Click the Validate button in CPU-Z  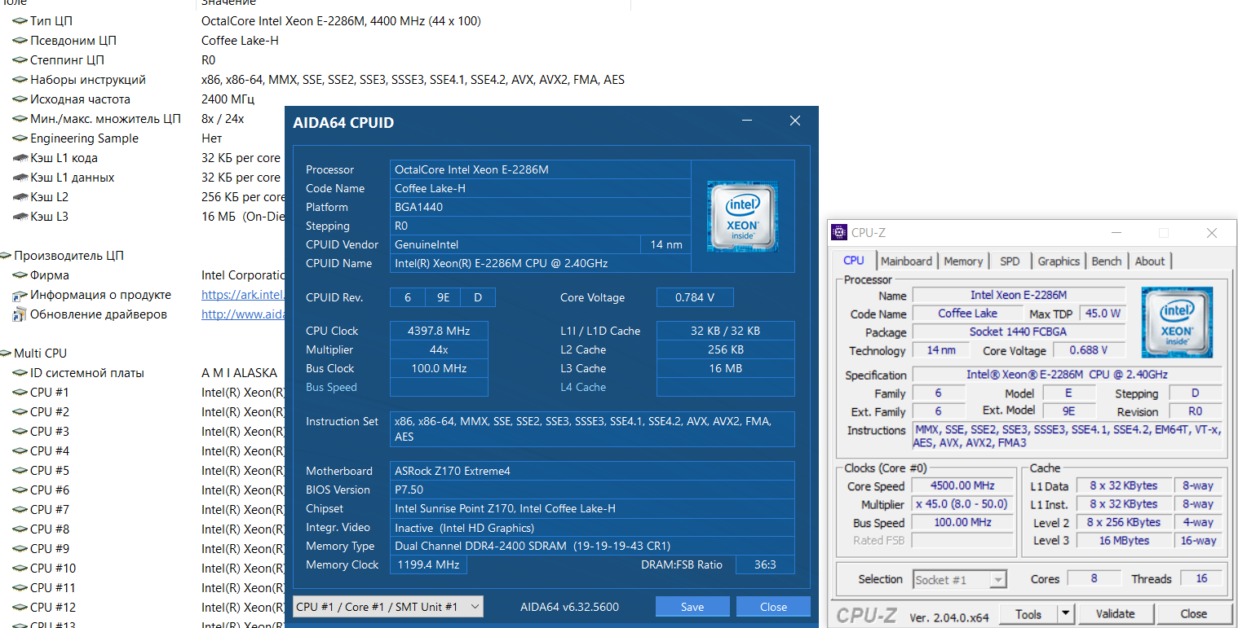click(x=1115, y=614)
